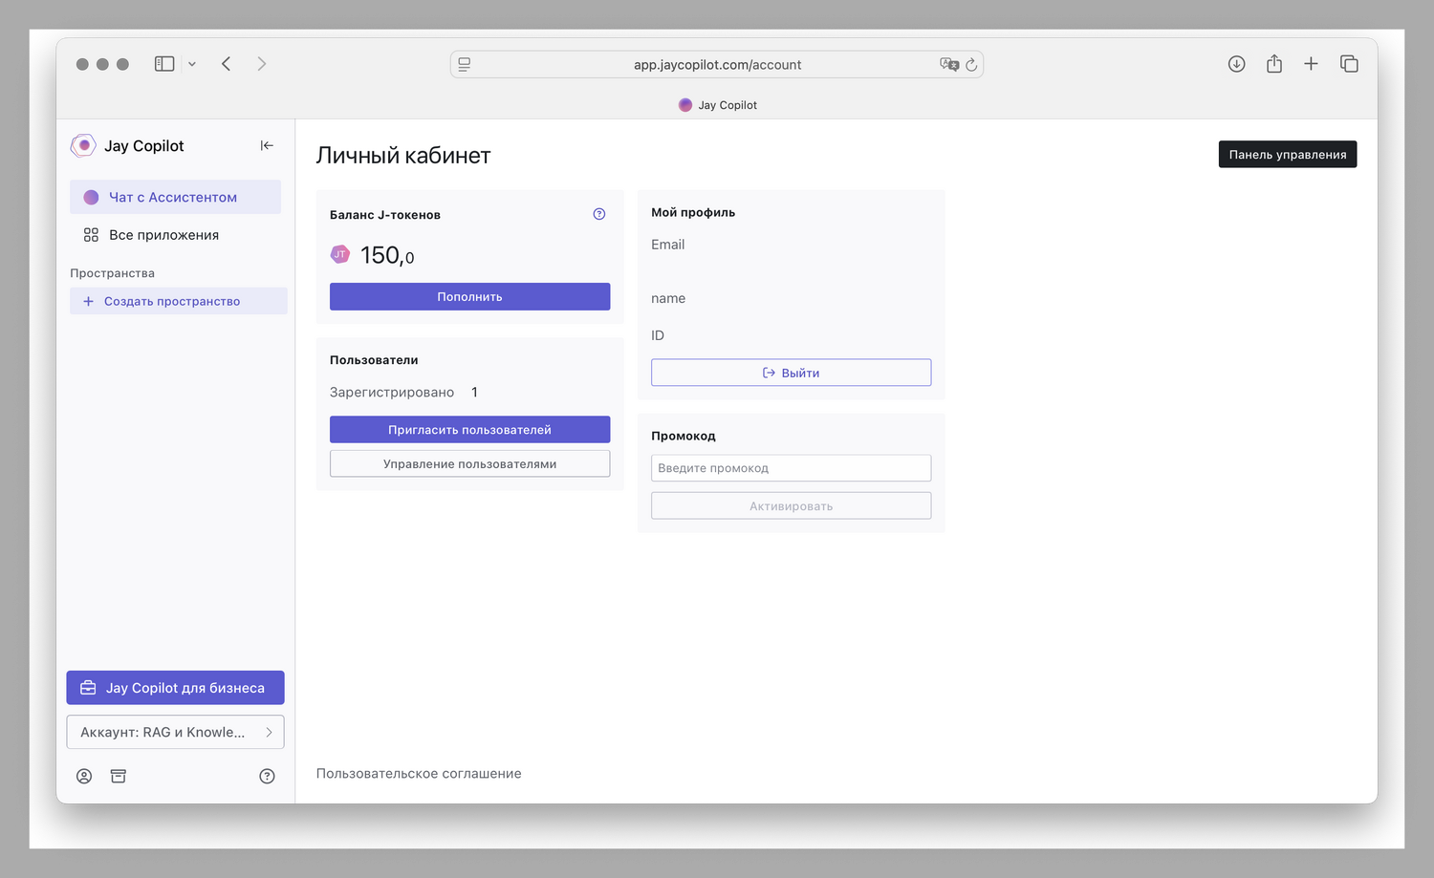1434x878 pixels.
Task: Open Панель управления
Action: tap(1287, 154)
